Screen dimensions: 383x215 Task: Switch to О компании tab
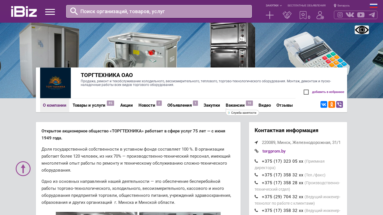coord(55,105)
